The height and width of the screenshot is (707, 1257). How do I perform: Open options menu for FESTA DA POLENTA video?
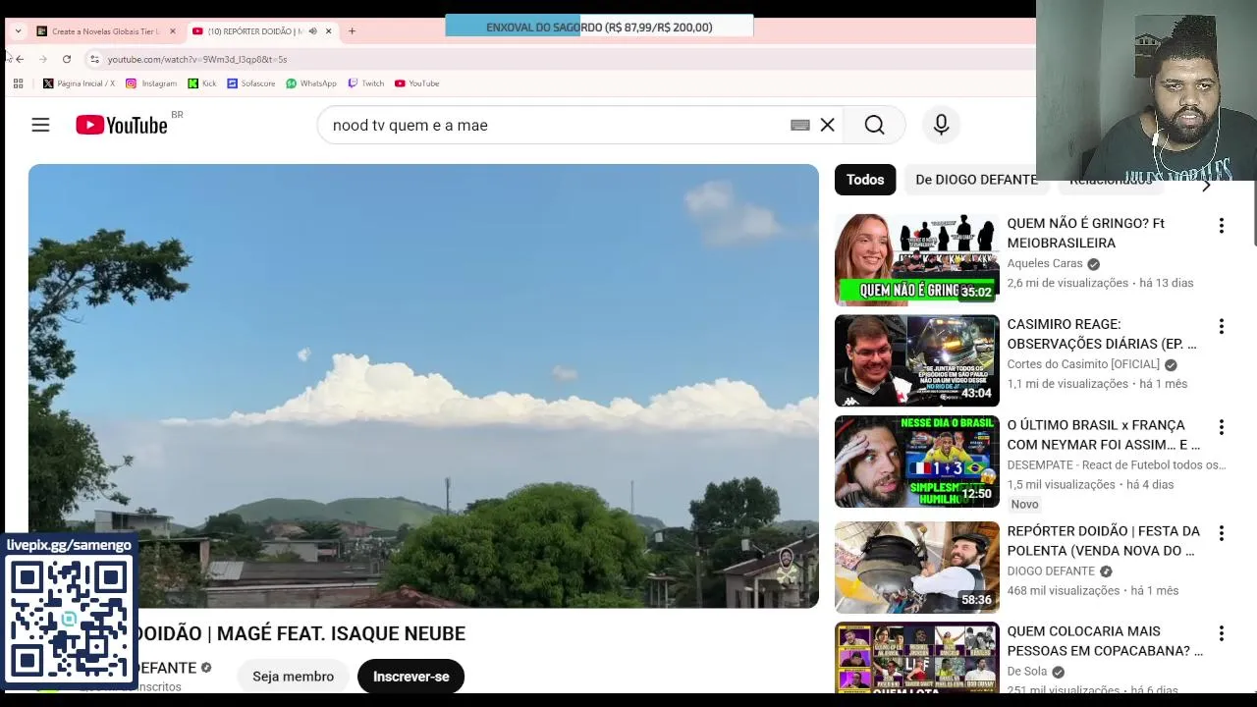tap(1222, 533)
